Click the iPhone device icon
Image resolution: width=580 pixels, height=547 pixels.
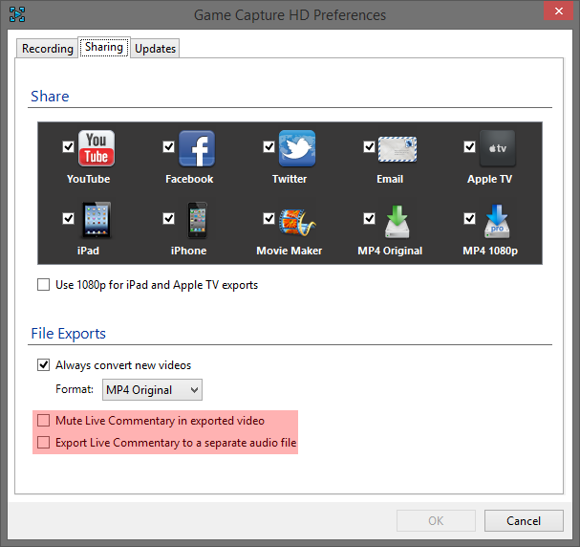click(197, 221)
